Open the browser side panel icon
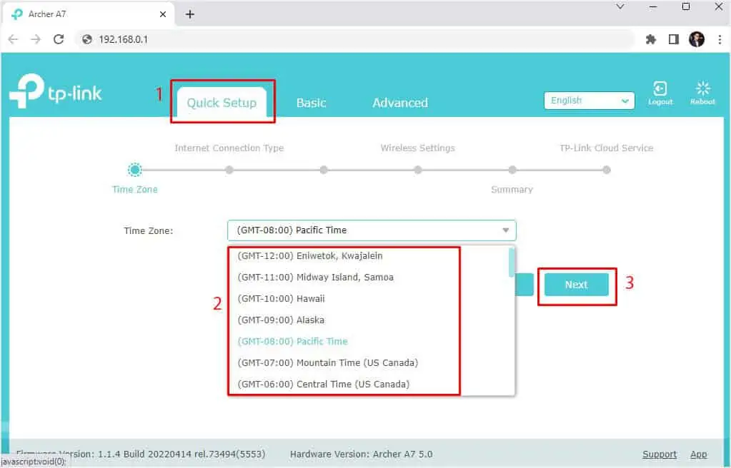The image size is (731, 468). (672, 39)
